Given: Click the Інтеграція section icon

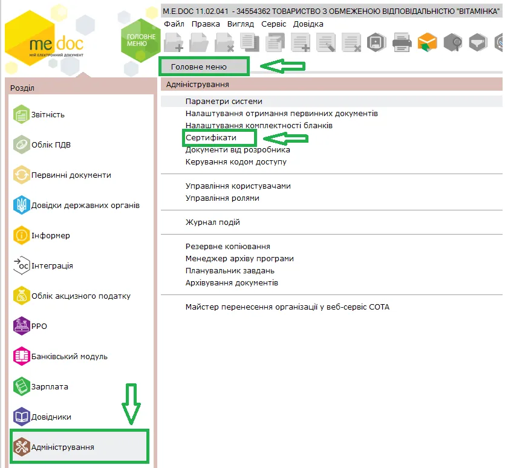Looking at the screenshot, I should point(21,265).
